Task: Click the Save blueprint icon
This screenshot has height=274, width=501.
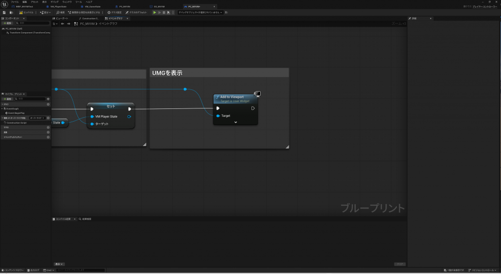Action: pos(4,12)
